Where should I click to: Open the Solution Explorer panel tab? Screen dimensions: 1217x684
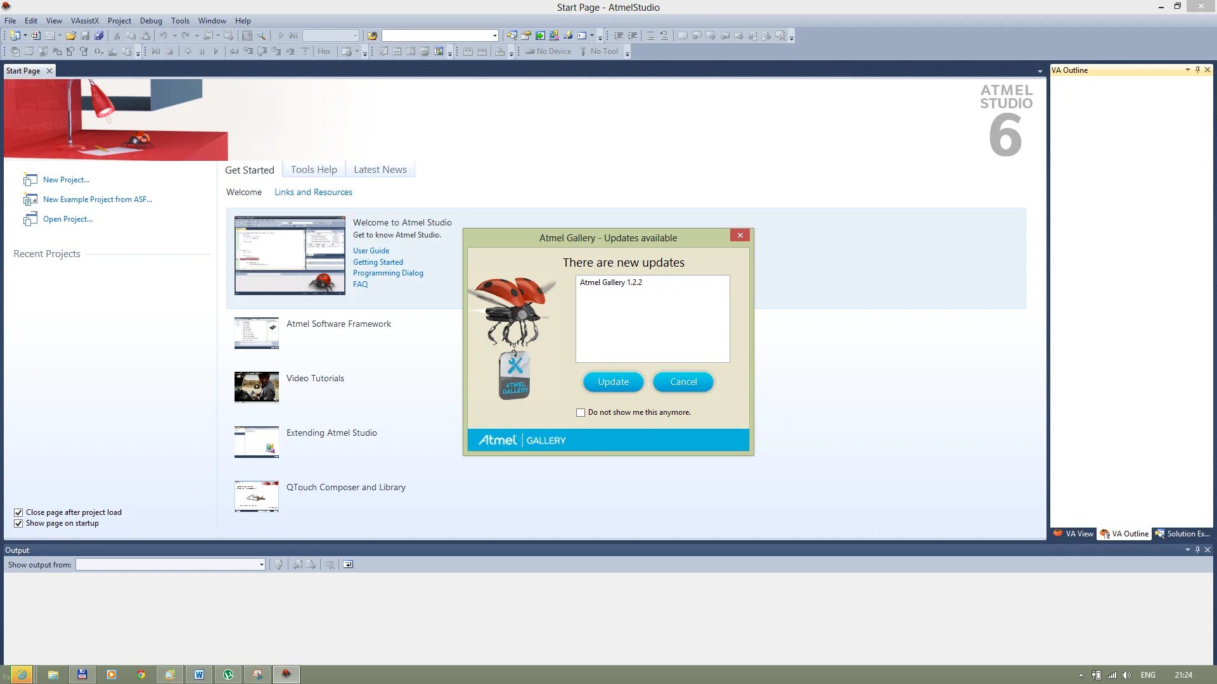(1183, 534)
